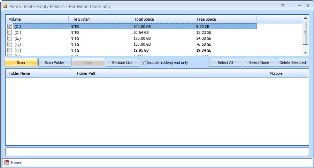Toggle Include hidden/read only option
Viewport: 314px width, 168px height.
coord(143,63)
